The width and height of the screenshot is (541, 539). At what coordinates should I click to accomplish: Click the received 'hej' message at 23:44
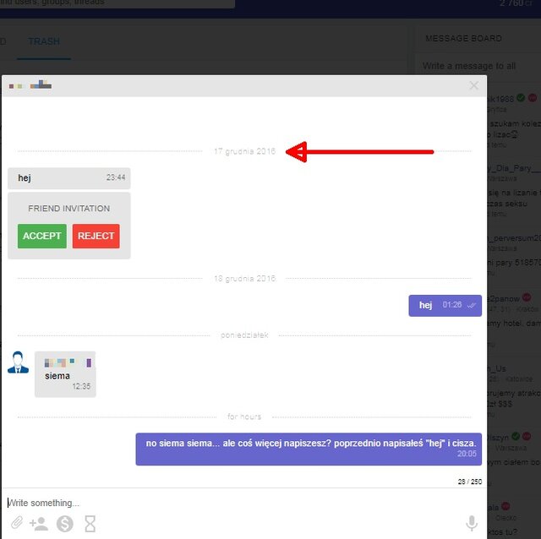(x=69, y=178)
